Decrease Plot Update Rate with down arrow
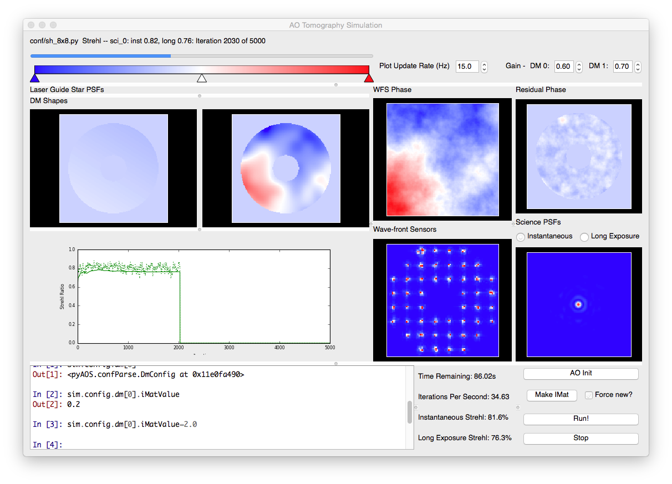The image size is (672, 484). 484,70
